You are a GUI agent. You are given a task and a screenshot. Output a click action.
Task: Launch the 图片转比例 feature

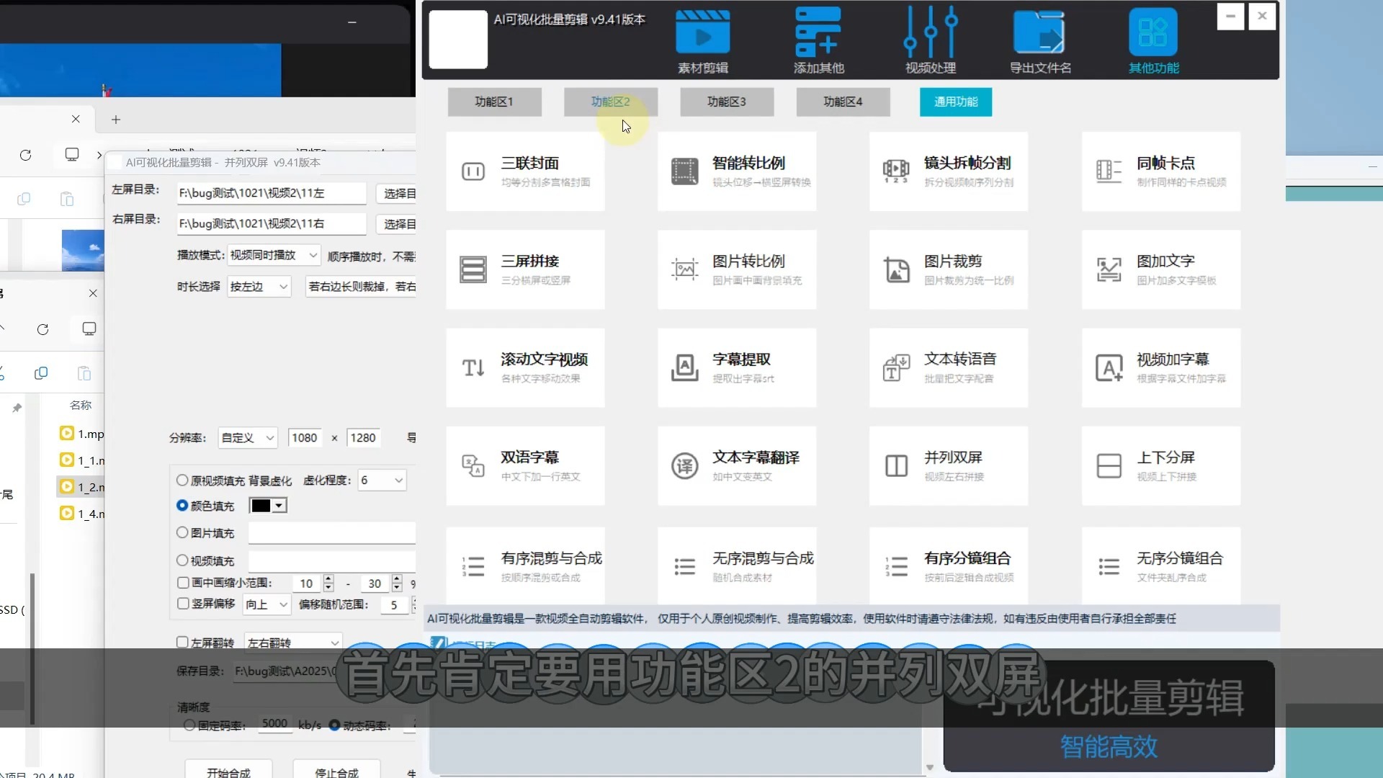click(x=736, y=269)
